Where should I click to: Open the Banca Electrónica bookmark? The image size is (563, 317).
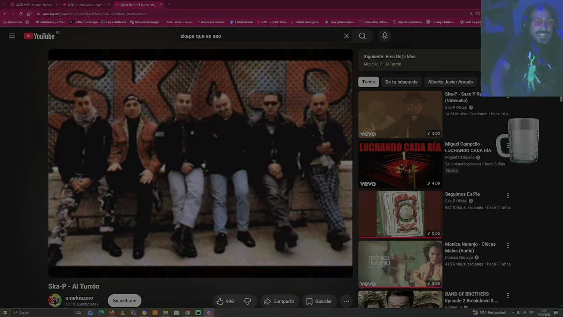113,22
